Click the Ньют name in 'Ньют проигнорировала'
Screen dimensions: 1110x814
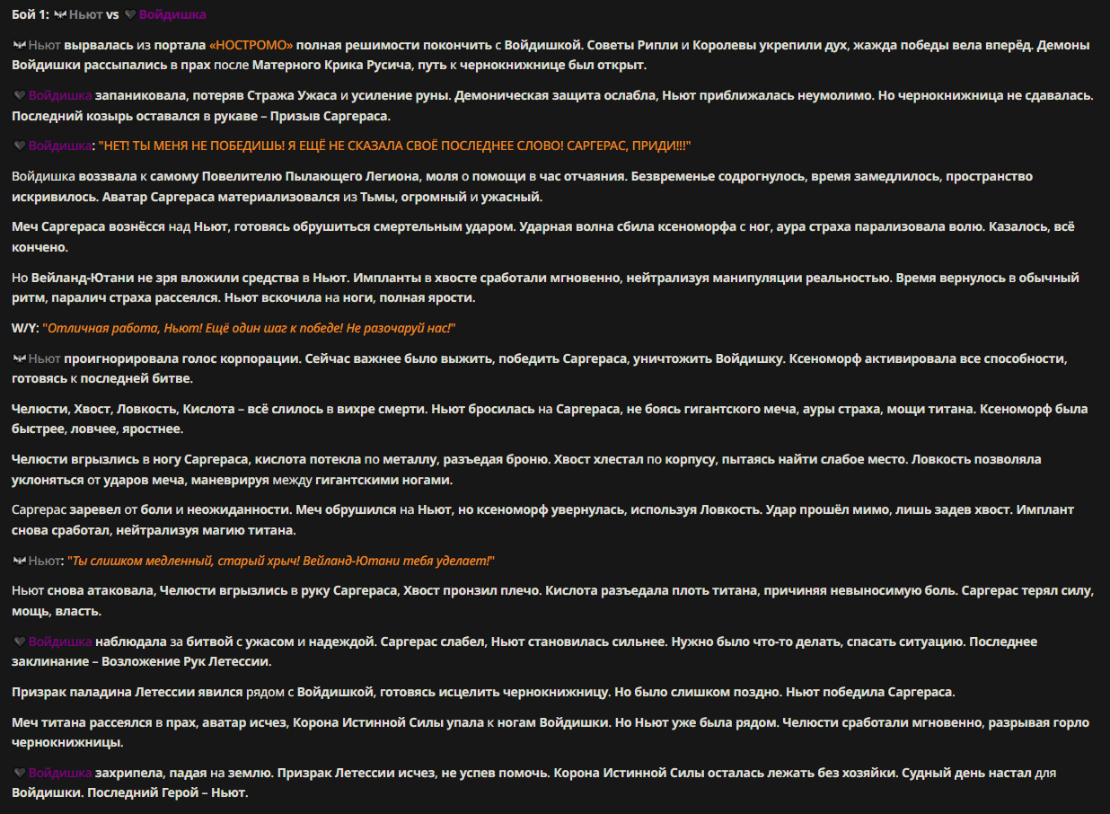pos(45,358)
